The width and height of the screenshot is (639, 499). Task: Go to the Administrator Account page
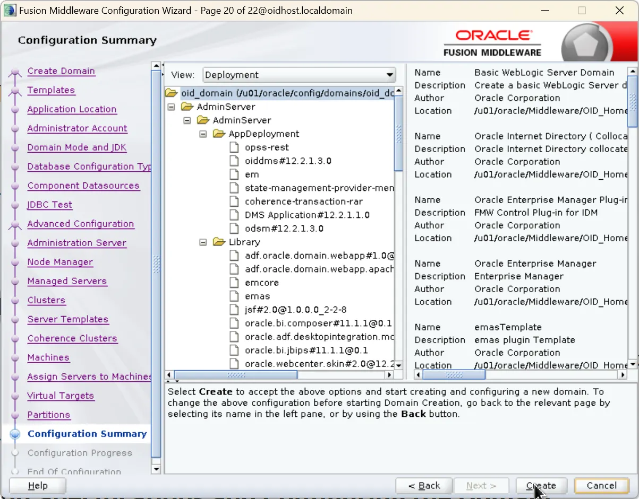click(x=77, y=128)
